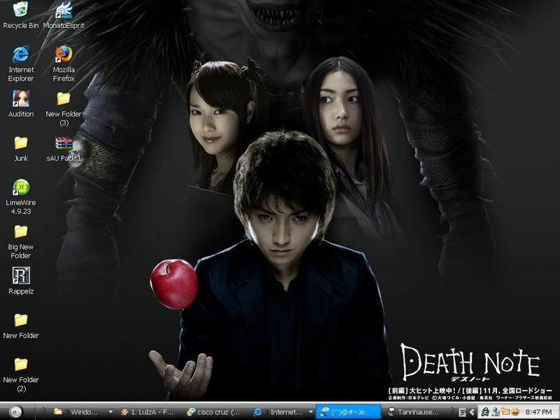Select the Internet Explorer desktop icon

[x=21, y=64]
